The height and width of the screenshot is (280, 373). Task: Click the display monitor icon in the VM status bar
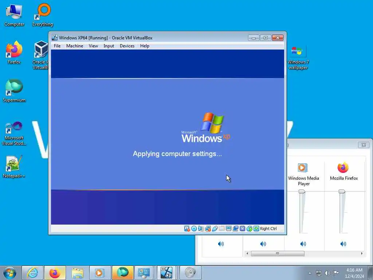tap(228, 229)
